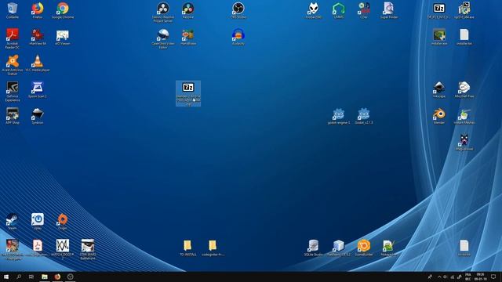Select the TO INSTALL folder
Screen dimensions: 502x282
pos(188,248)
